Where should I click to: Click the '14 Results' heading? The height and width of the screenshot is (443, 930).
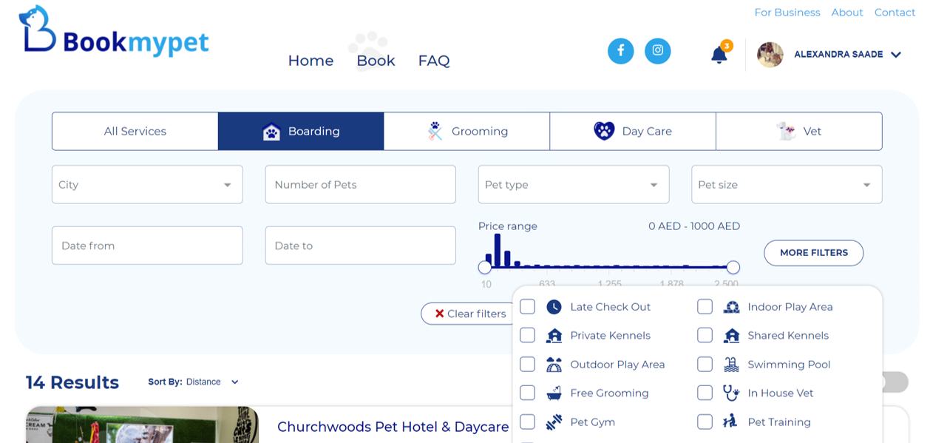72,382
